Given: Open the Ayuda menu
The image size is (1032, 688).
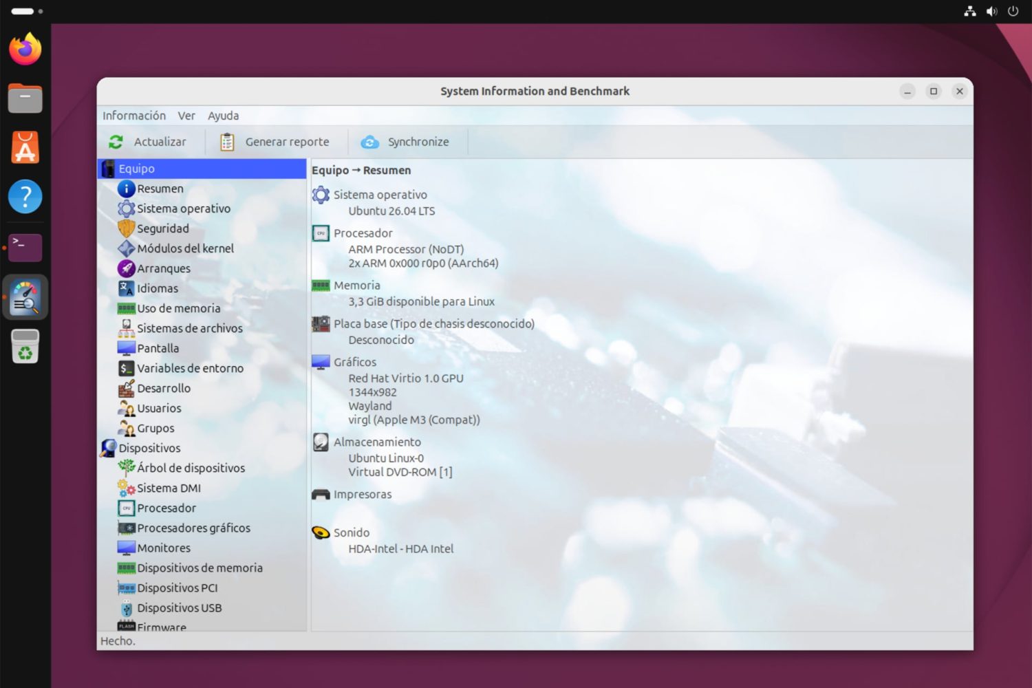Looking at the screenshot, I should [x=224, y=116].
